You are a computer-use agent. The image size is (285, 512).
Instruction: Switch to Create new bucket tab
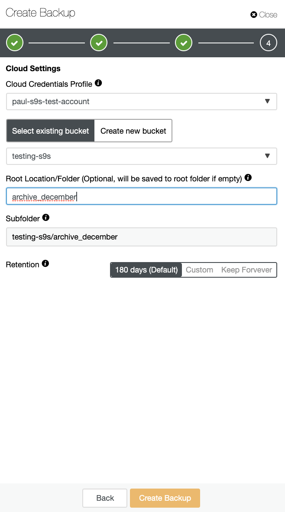coord(133,131)
